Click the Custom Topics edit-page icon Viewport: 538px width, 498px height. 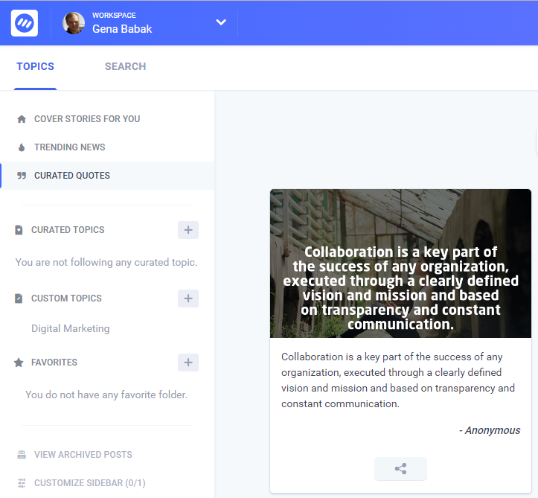(19, 299)
